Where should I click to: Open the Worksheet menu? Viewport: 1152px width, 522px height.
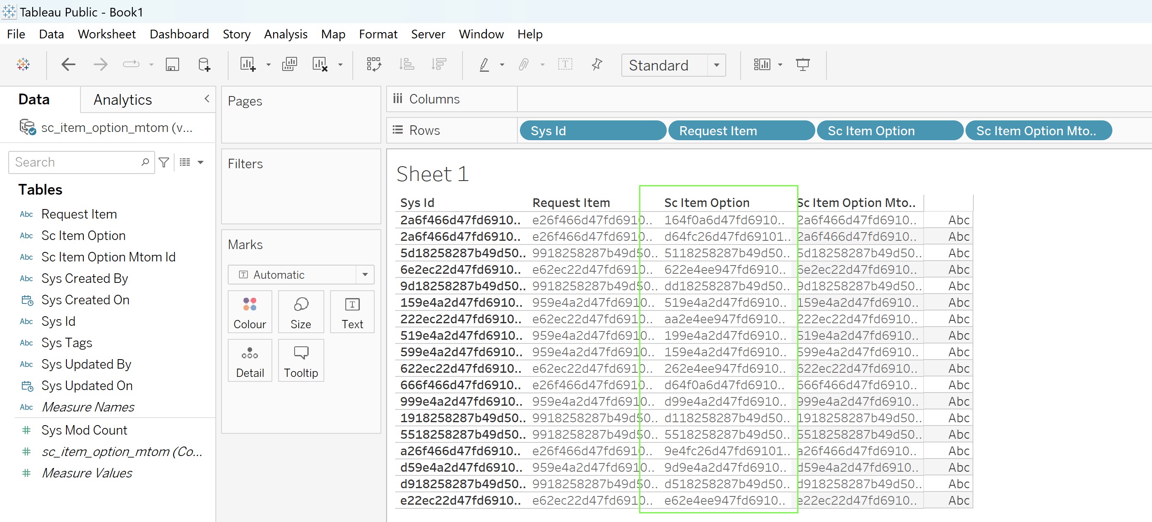(106, 34)
